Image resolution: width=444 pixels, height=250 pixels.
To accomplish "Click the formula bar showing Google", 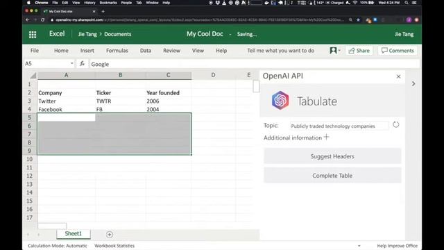I will (x=255, y=64).
